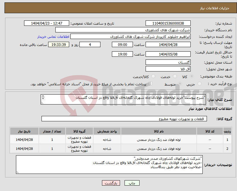This screenshot has height=191, width=237.
Task: Toggle the اسناد خزانه اسلامی payment checkbox
Action: pos(151,83)
